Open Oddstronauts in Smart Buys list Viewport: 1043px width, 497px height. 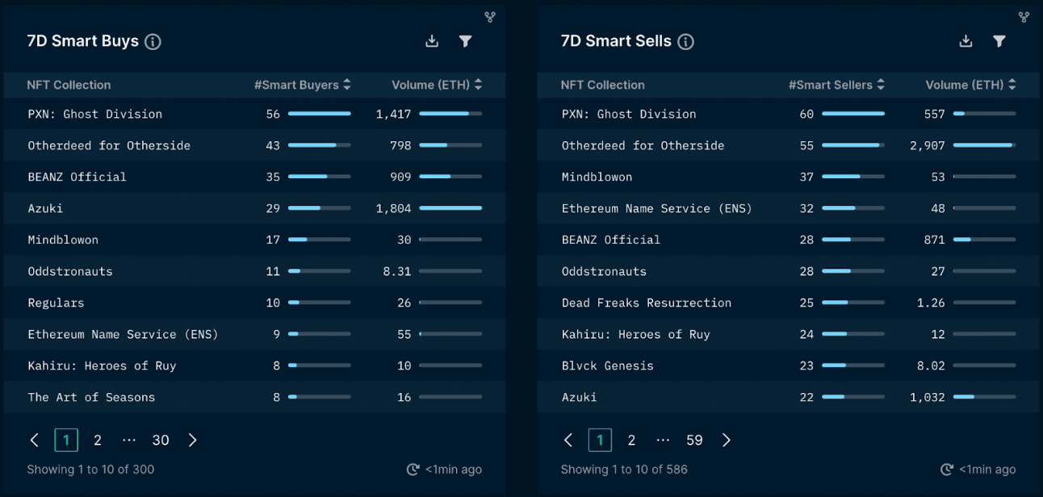pyautogui.click(x=70, y=271)
